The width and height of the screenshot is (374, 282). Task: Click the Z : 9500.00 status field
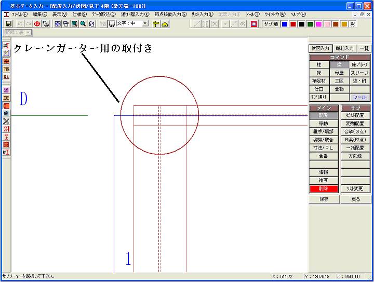[351, 276]
